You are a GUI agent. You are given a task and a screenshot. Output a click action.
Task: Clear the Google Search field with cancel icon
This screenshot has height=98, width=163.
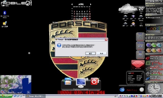pyautogui.click(x=161, y=31)
